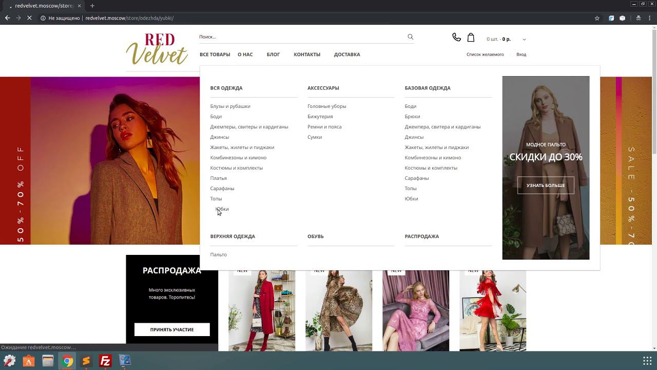Image resolution: width=657 pixels, height=370 pixels.
Task: Click the white cube extension icon
Action: 623,18
